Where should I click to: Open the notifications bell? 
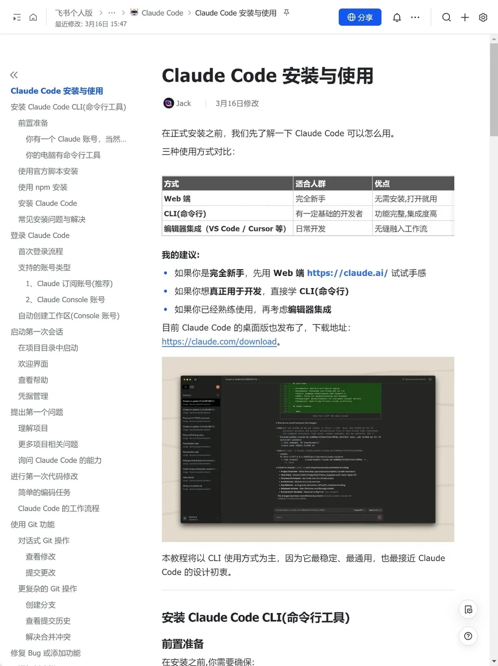point(397,18)
